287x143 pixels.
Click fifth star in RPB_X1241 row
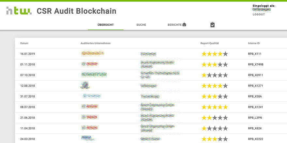225,107
